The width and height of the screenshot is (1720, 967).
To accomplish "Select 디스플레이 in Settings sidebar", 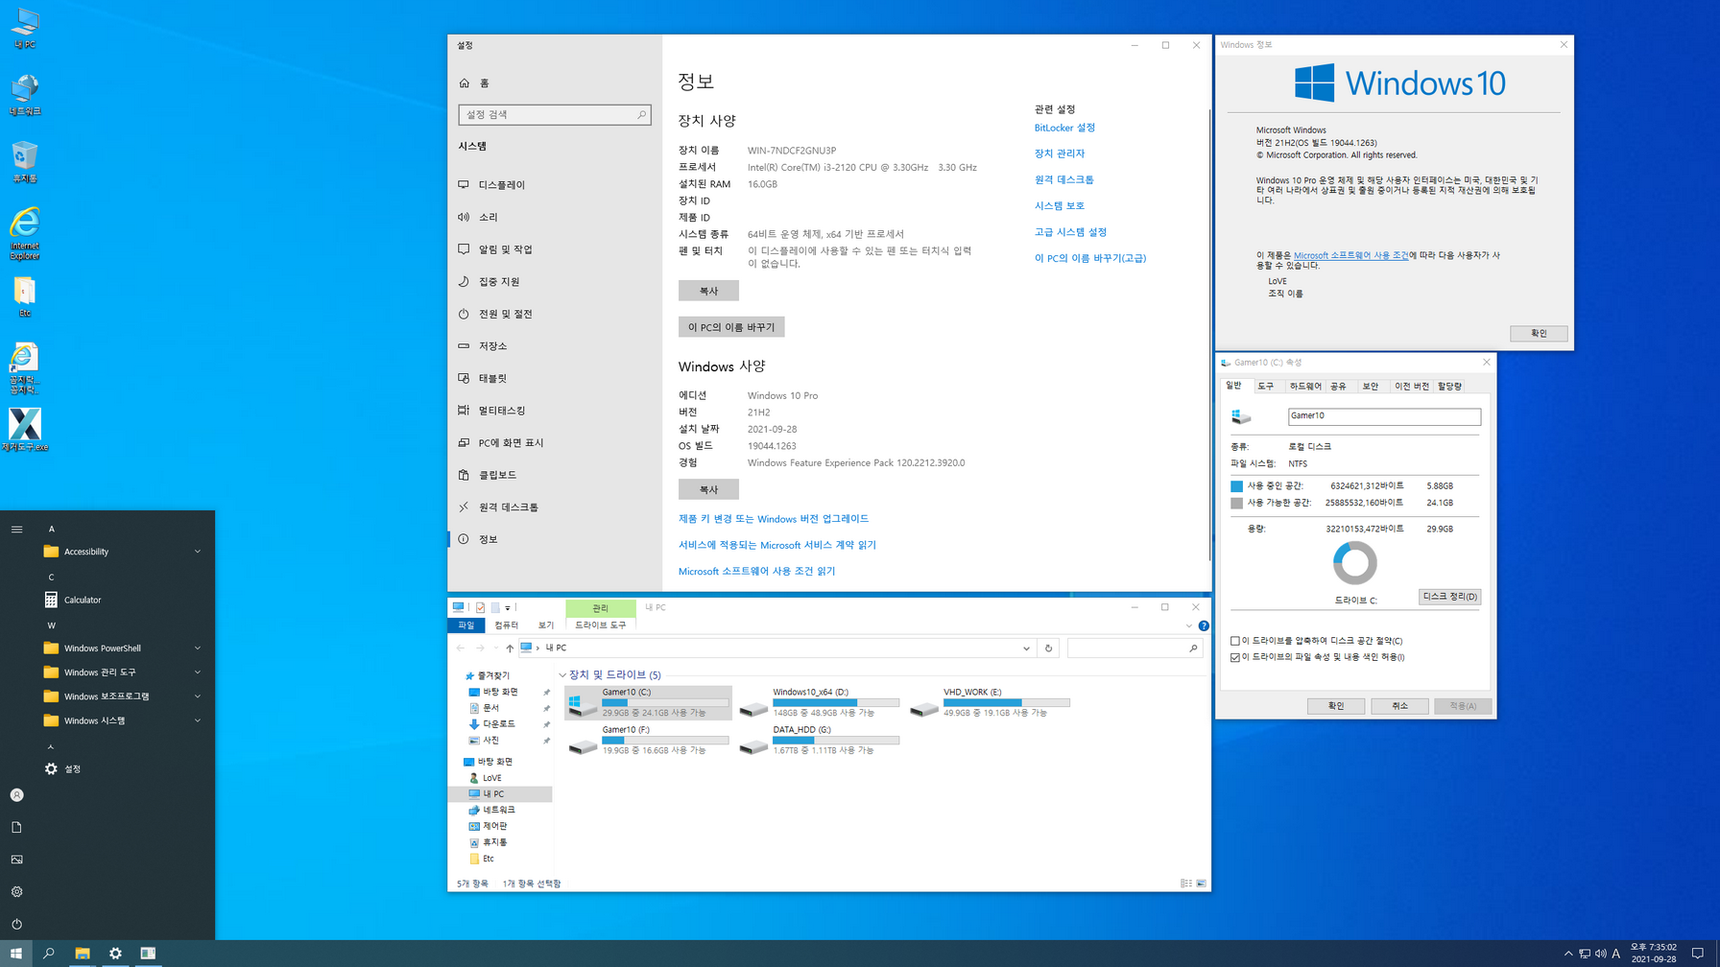I will [x=502, y=185].
